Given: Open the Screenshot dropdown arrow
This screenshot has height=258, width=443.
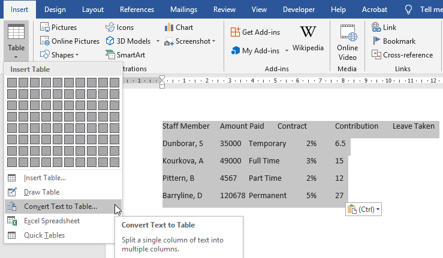Looking at the screenshot, I should [x=215, y=42].
